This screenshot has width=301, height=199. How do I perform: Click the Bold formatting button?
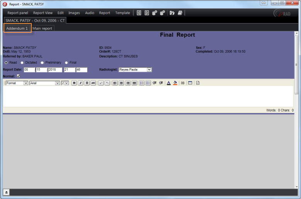[74, 83]
